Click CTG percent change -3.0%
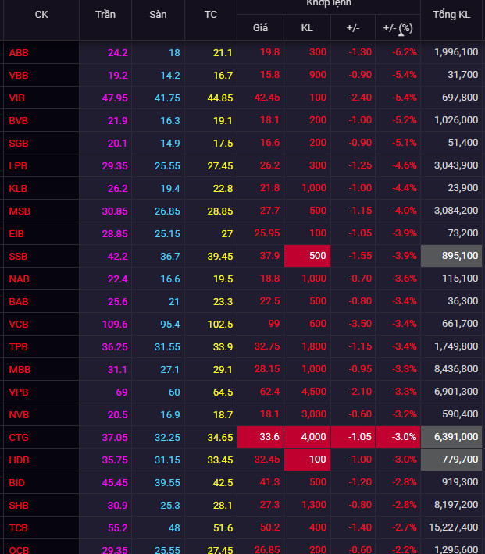 pos(398,437)
